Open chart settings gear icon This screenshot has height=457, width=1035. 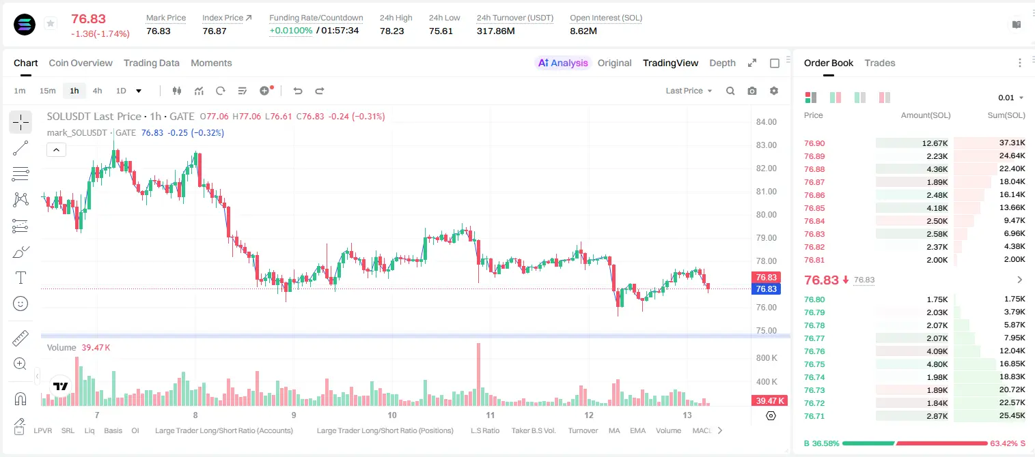(x=774, y=91)
